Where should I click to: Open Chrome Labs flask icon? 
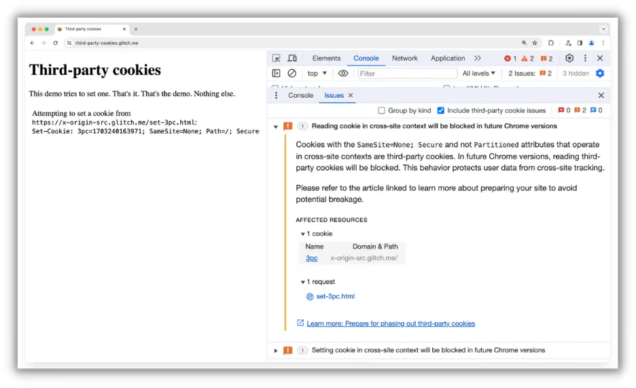click(x=568, y=43)
